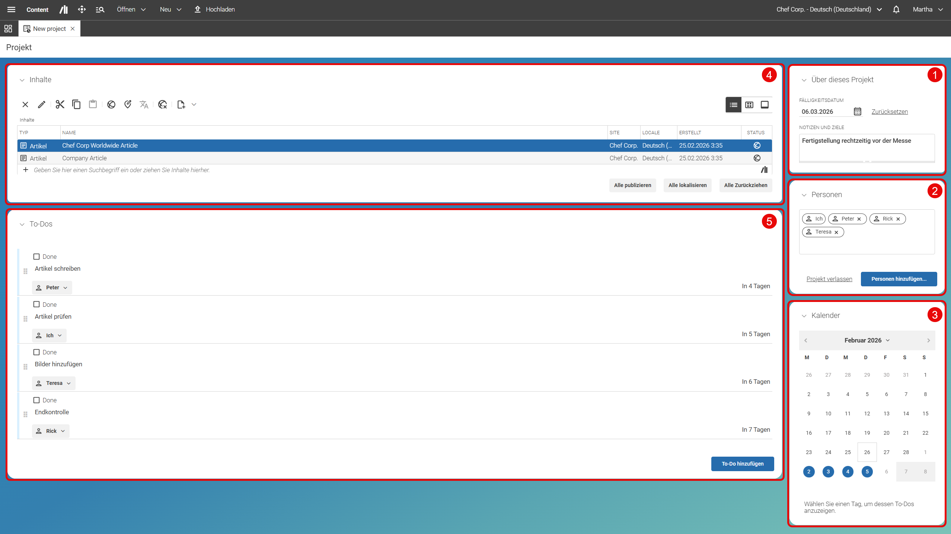Screen dimensions: 951x534
Task: Open the dashboard grid icon
Action: tap(8, 29)
